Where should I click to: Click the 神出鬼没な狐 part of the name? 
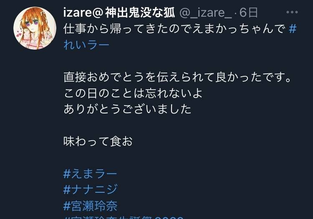(140, 13)
